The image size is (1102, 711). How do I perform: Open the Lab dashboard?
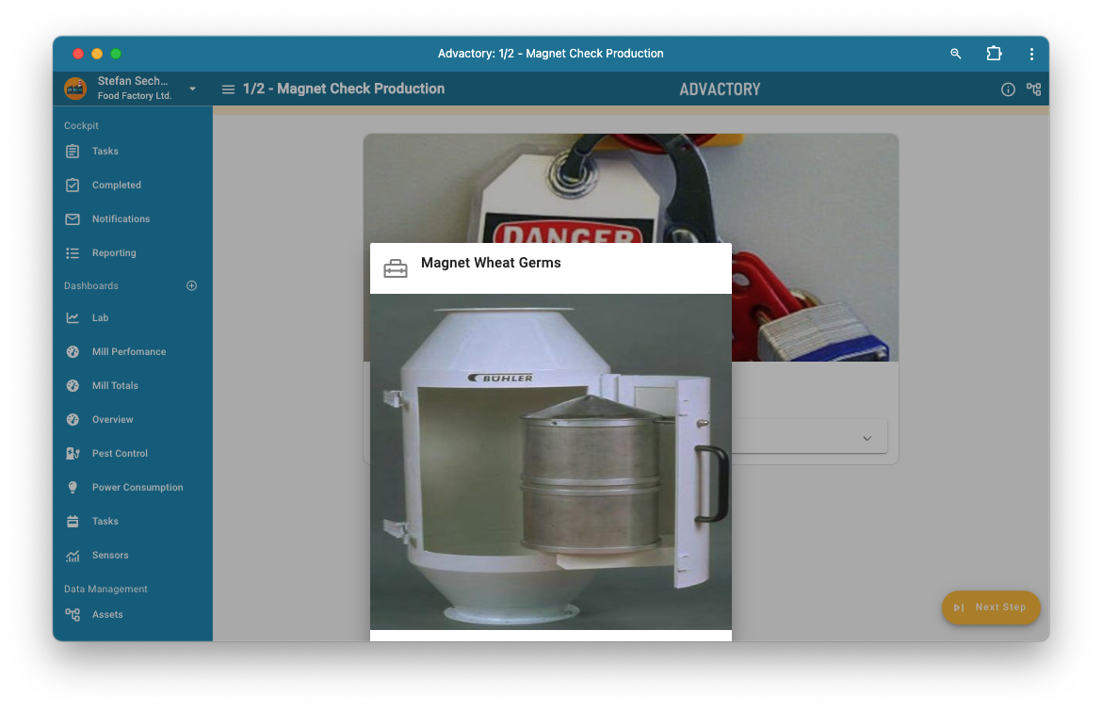click(100, 318)
